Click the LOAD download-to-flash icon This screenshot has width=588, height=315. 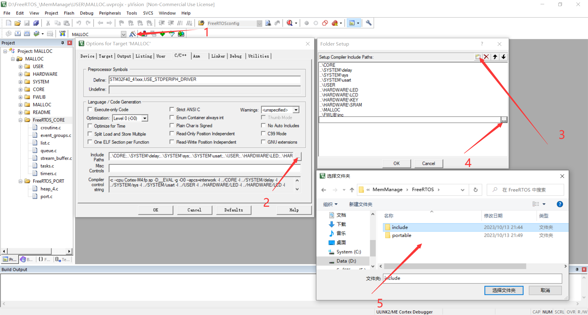[62, 33]
